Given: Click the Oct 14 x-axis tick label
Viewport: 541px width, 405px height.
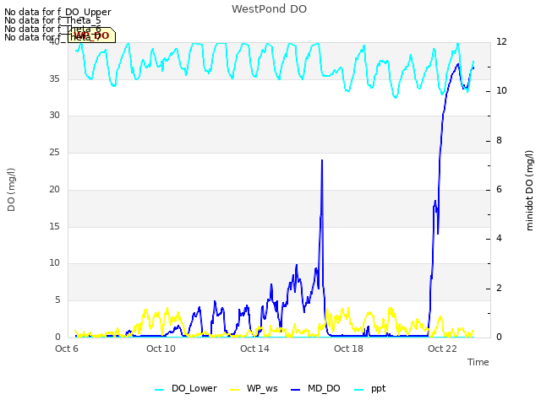Looking at the screenshot, I should click(254, 348).
